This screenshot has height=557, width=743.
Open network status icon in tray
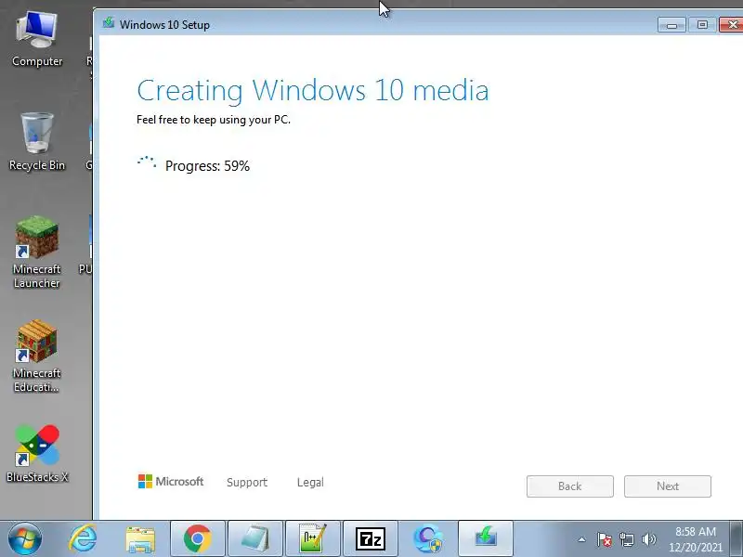tap(626, 539)
